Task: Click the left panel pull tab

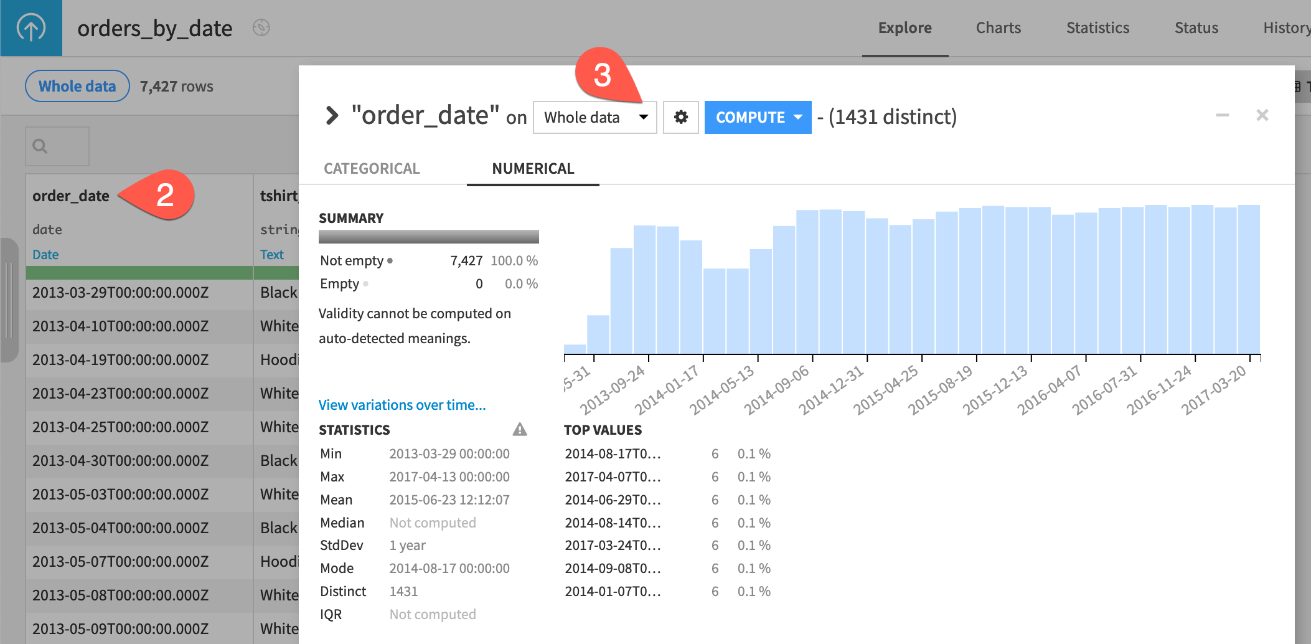Action: tap(9, 299)
